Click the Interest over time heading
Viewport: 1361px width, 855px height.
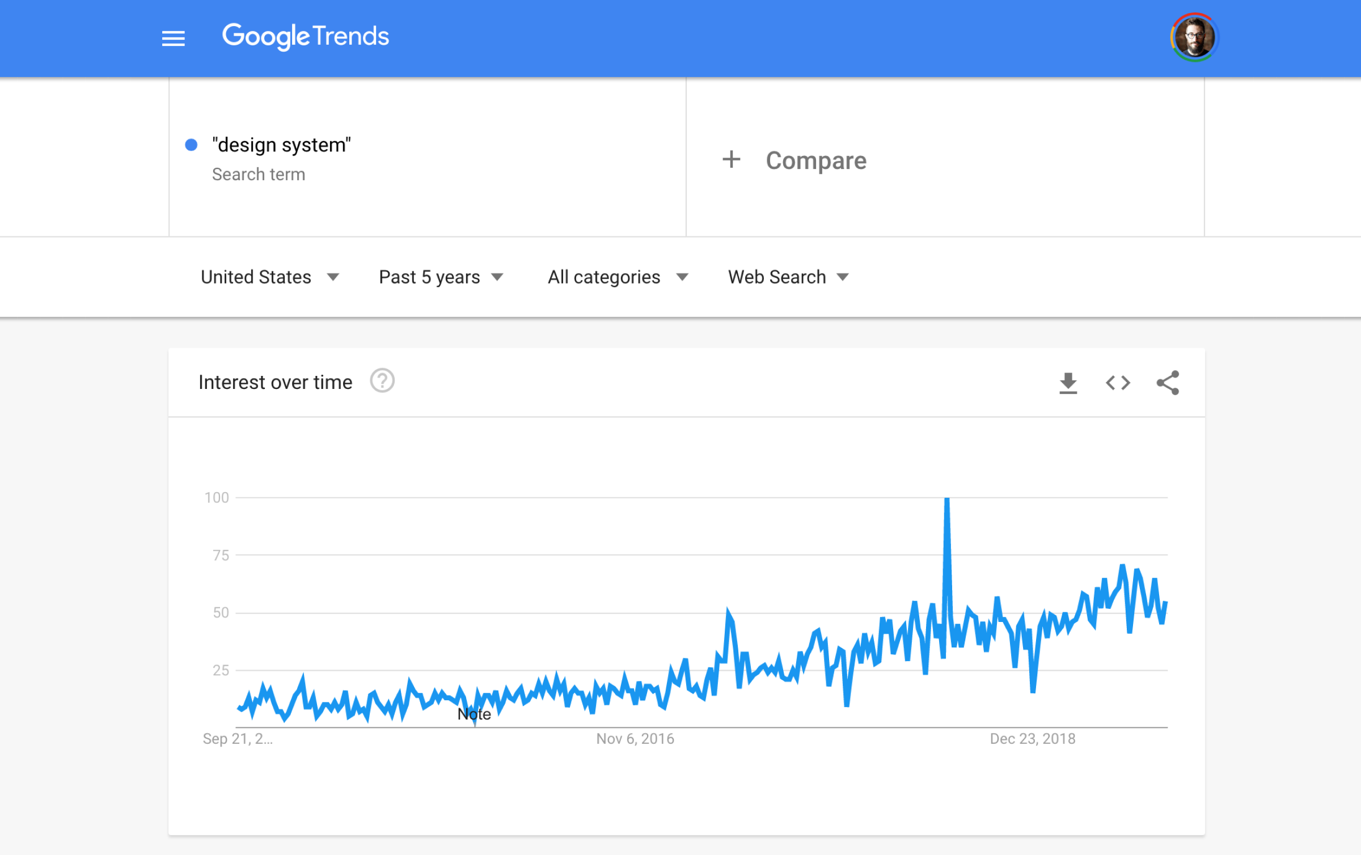276,383
